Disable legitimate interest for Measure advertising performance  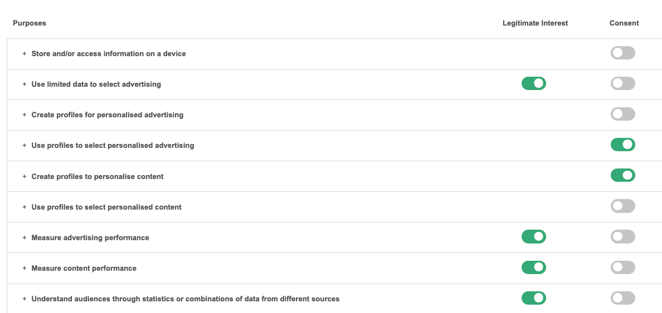tap(533, 237)
